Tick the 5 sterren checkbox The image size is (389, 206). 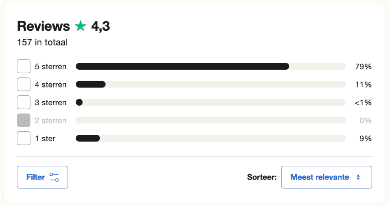click(24, 67)
